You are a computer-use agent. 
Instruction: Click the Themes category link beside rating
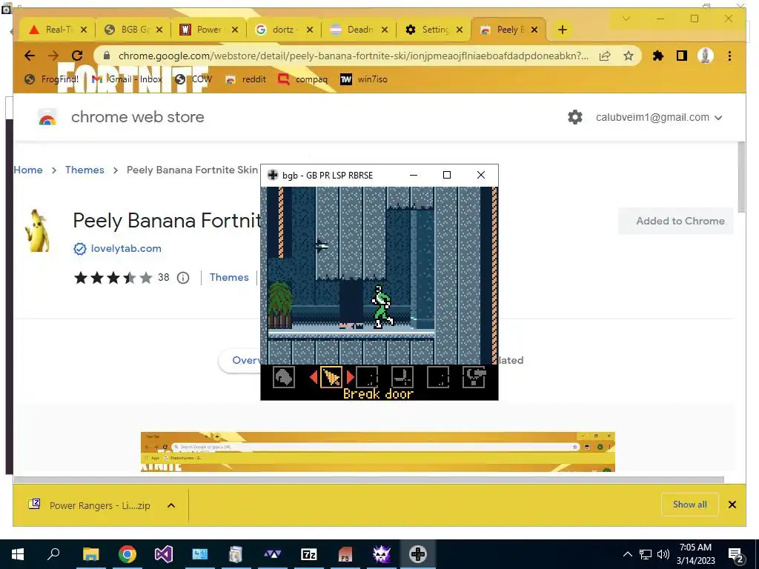tap(229, 277)
